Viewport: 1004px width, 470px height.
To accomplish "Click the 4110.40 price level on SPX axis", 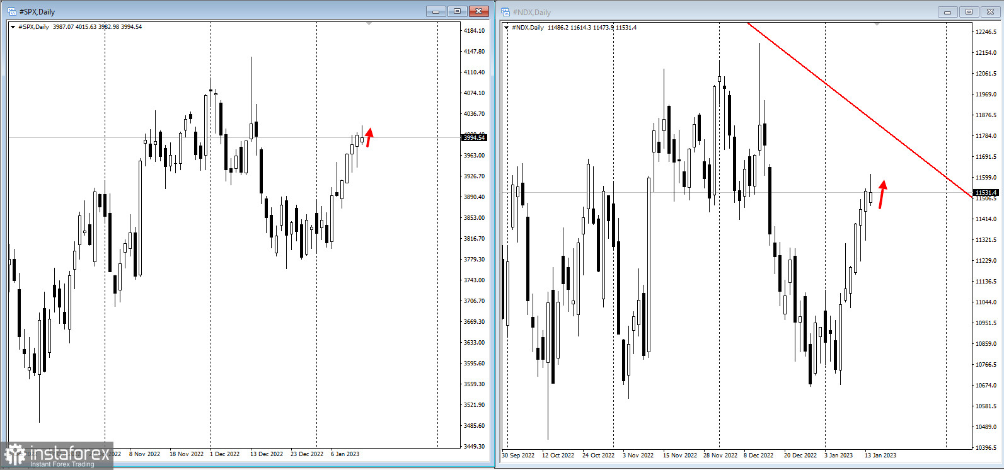I will point(475,72).
